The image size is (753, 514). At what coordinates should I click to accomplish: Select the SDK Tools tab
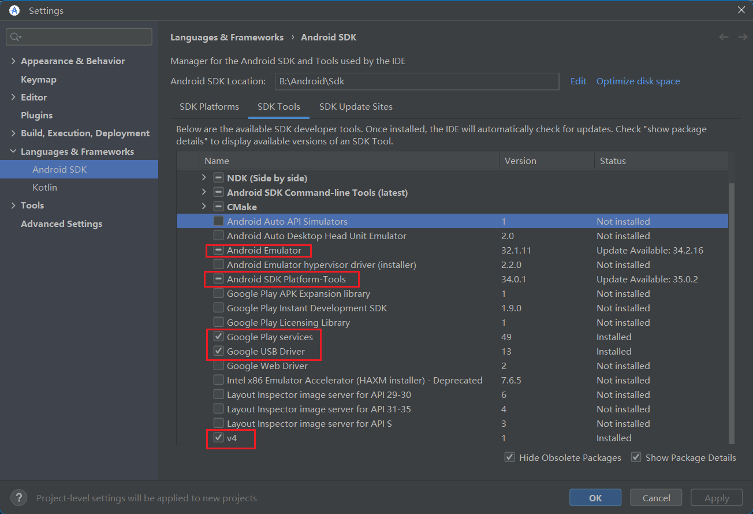(x=279, y=107)
